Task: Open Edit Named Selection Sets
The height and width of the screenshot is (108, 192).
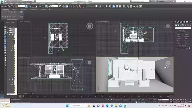Action: (84, 6)
